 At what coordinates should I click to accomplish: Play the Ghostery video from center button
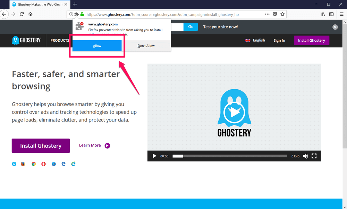[234, 112]
